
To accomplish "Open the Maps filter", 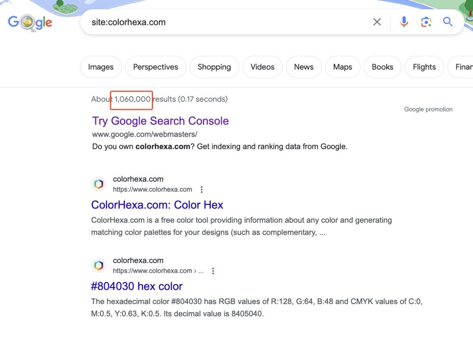I will tap(342, 67).
